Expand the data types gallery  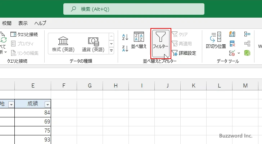pos(111,50)
